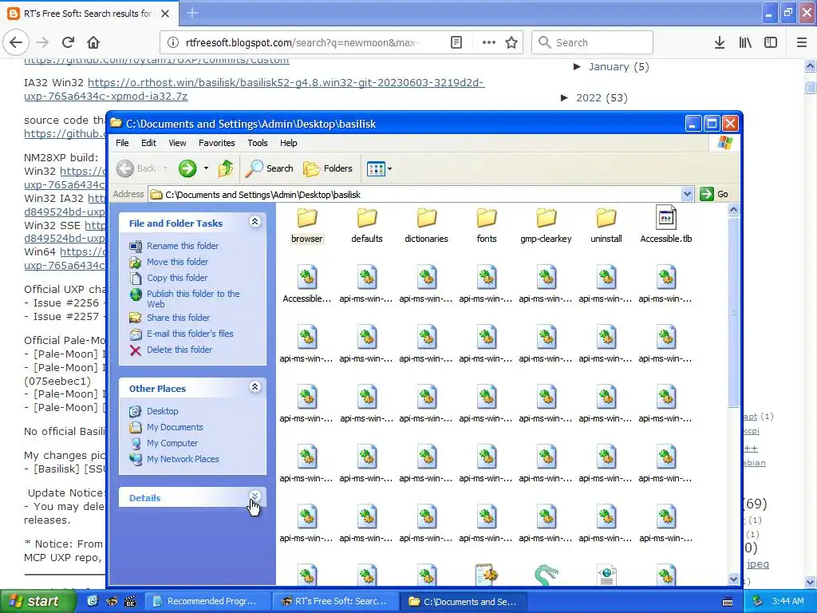Open the View menu in Explorer

click(177, 143)
